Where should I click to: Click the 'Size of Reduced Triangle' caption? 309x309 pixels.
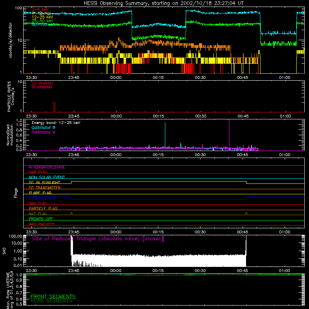point(98,239)
